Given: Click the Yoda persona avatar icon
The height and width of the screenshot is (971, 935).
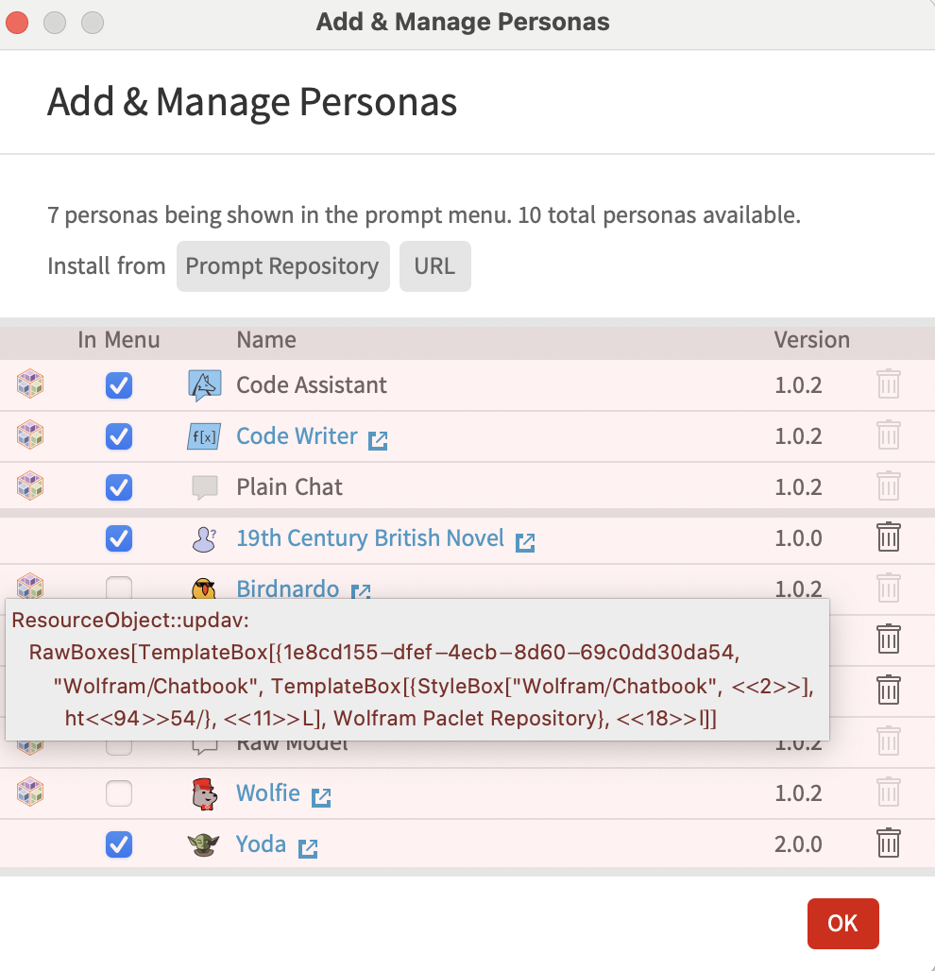Looking at the screenshot, I should coord(204,843).
